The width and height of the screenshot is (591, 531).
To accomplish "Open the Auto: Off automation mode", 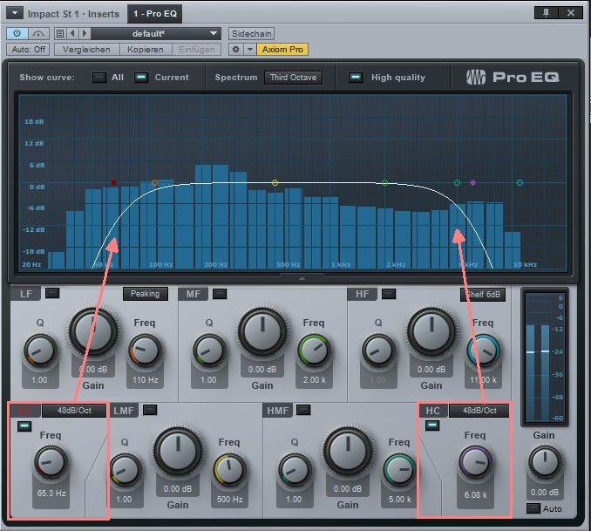I will [28, 50].
